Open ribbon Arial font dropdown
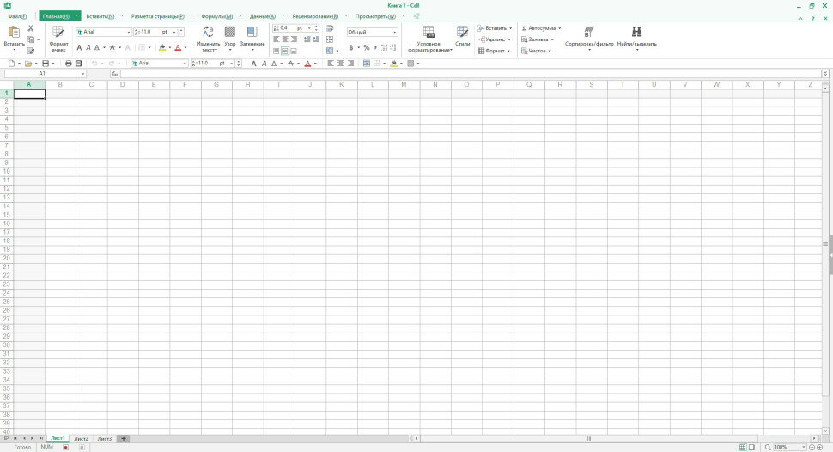Image resolution: width=833 pixels, height=452 pixels. tap(129, 33)
